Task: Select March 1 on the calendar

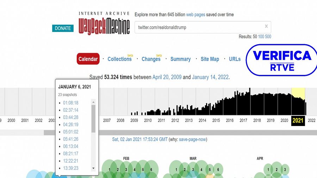Action: tap(176, 170)
